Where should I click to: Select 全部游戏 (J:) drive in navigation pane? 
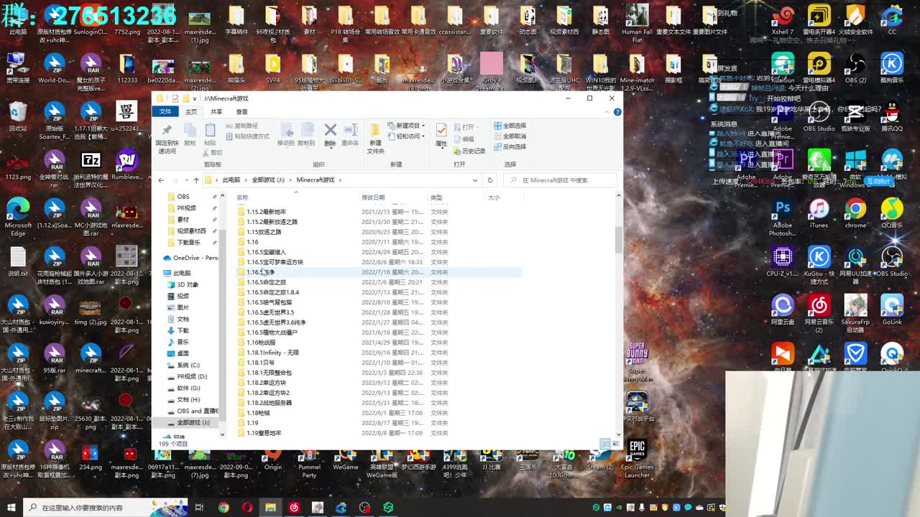pyautogui.click(x=193, y=422)
